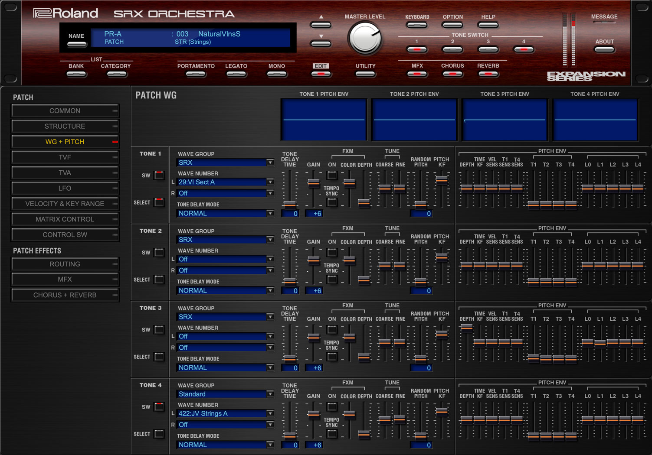Toggle Tone 1 SELECT button
This screenshot has height=455, width=652.
(x=159, y=202)
